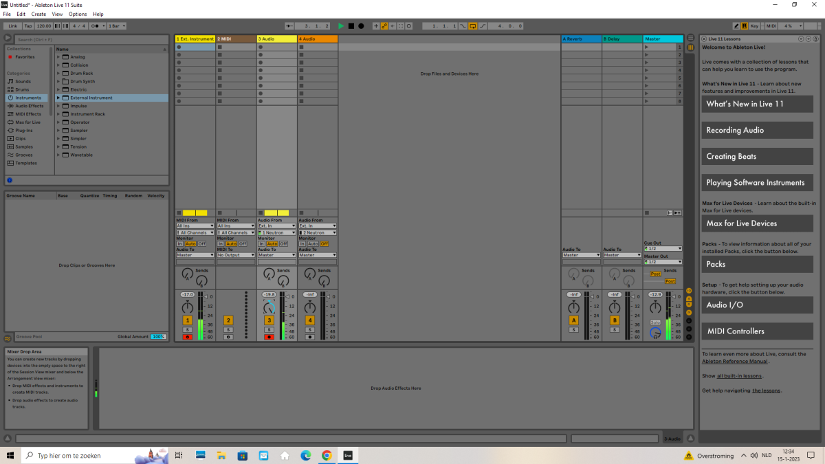825x464 pixels.
Task: Open the Help menu
Action: click(x=98, y=14)
